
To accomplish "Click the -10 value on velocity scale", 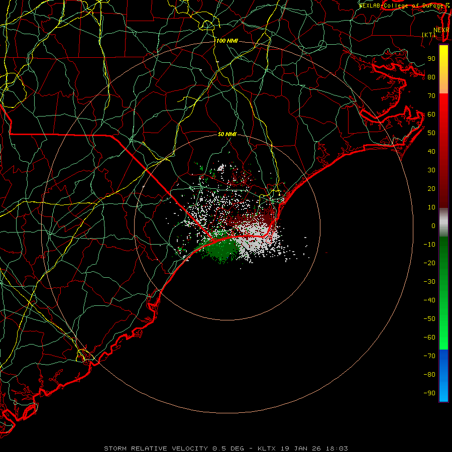I will (429, 245).
